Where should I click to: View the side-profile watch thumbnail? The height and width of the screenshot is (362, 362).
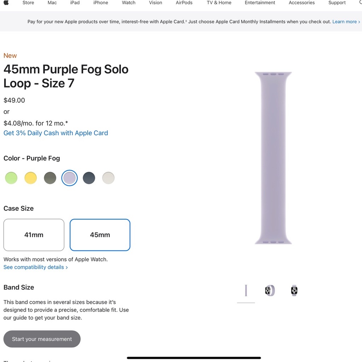(294, 290)
